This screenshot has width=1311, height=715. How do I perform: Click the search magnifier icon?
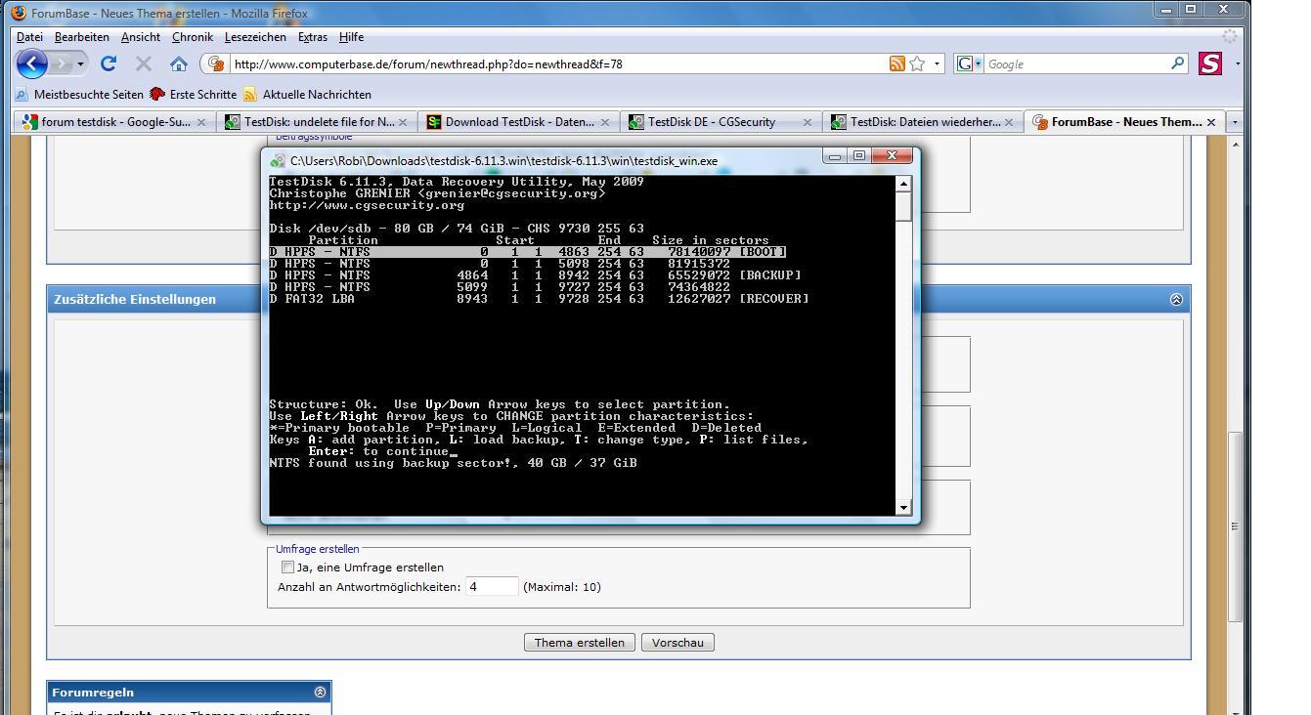click(x=1177, y=63)
